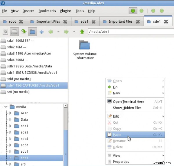Click the window icon in title bar
Image resolution: width=174 pixels, height=166 pixels.
pos(3,3)
